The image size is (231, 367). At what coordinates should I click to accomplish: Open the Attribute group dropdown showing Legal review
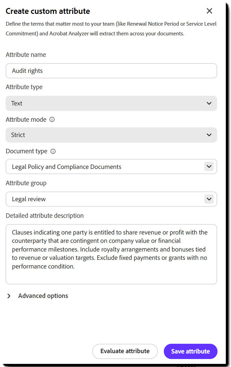click(x=111, y=199)
